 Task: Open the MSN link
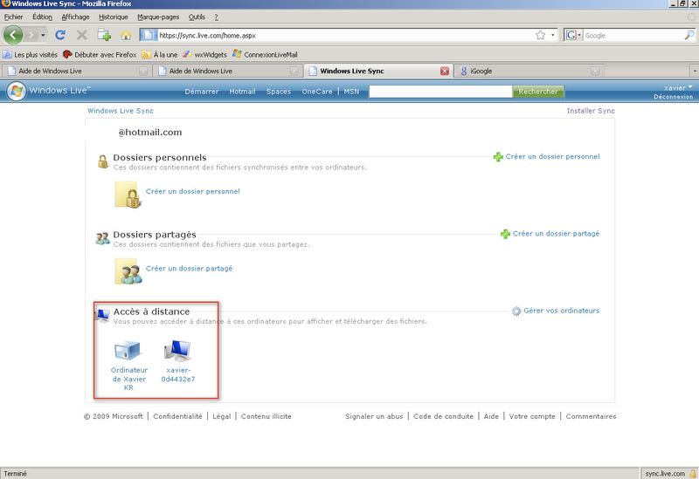click(351, 92)
